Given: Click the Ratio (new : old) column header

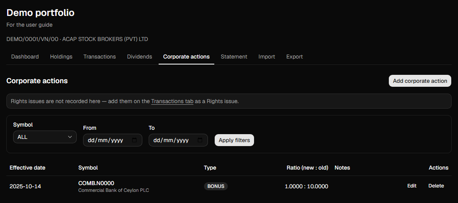Looking at the screenshot, I should 307,168.
